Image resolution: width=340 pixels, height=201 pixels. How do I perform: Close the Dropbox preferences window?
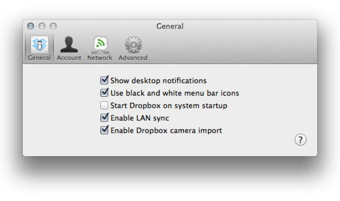coord(31,26)
